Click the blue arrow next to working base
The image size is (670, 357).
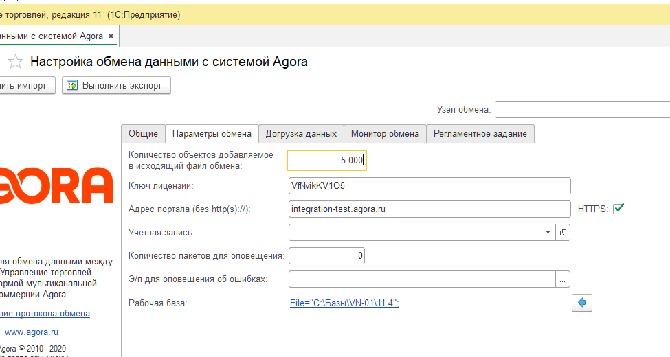tap(582, 303)
